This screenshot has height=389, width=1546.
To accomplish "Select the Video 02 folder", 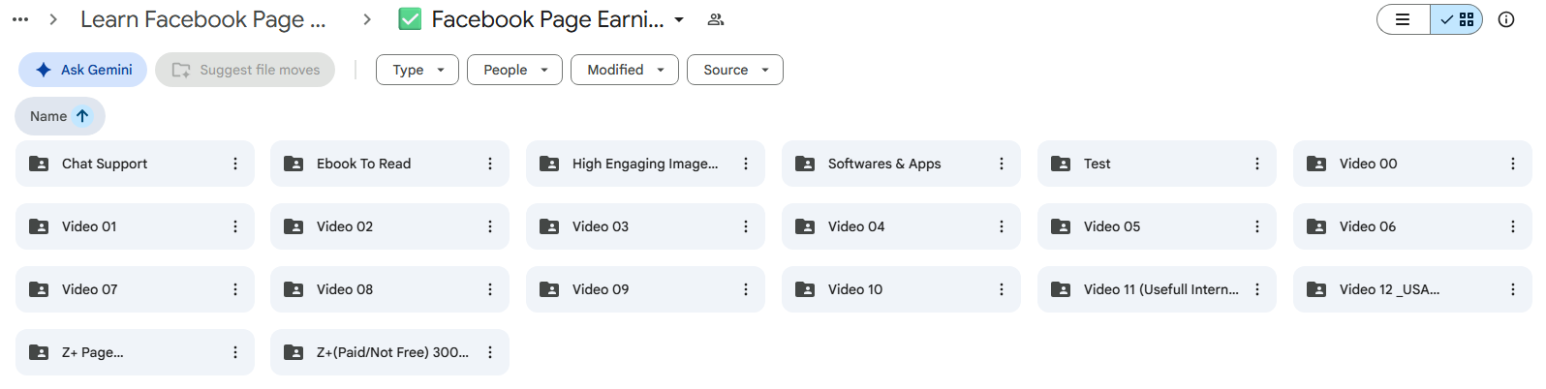I will coord(389,226).
